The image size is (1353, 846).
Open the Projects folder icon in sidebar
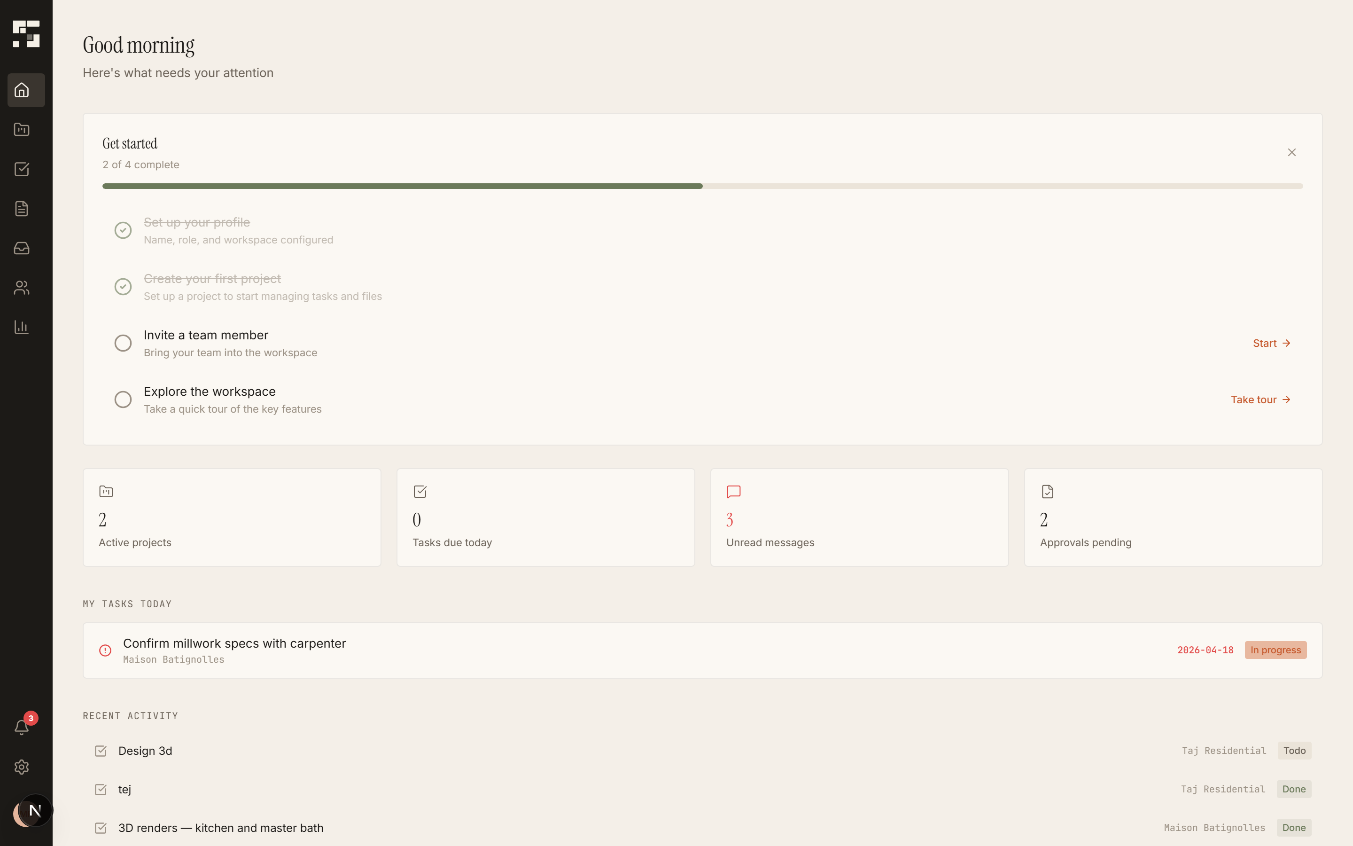22,130
